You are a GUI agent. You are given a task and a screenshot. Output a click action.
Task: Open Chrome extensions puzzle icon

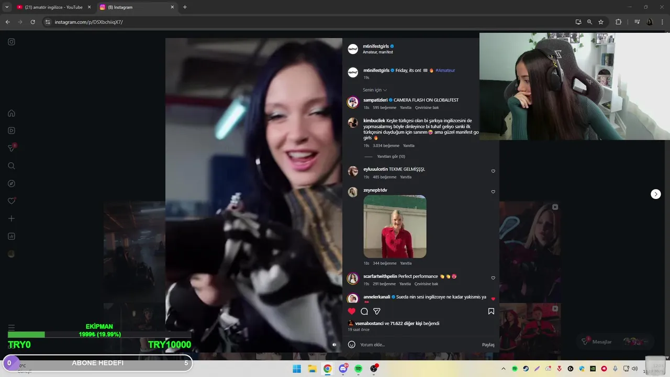[x=618, y=22]
